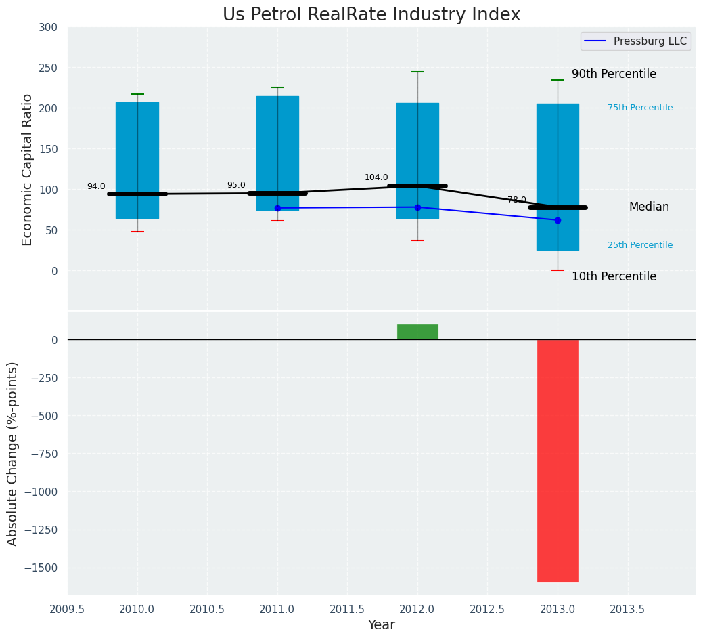Click the x-axis tick '2010.0'

(137, 609)
